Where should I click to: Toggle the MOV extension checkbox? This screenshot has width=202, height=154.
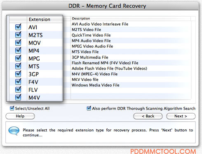pyautogui.click(x=18, y=43)
